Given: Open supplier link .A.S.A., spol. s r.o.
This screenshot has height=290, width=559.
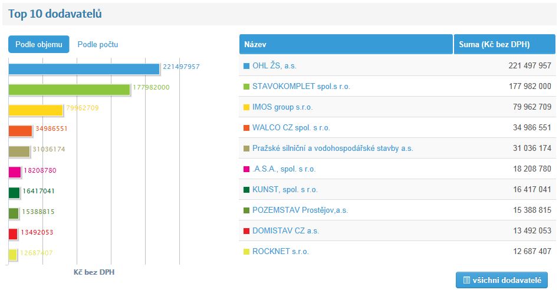Looking at the screenshot, I should (284, 169).
